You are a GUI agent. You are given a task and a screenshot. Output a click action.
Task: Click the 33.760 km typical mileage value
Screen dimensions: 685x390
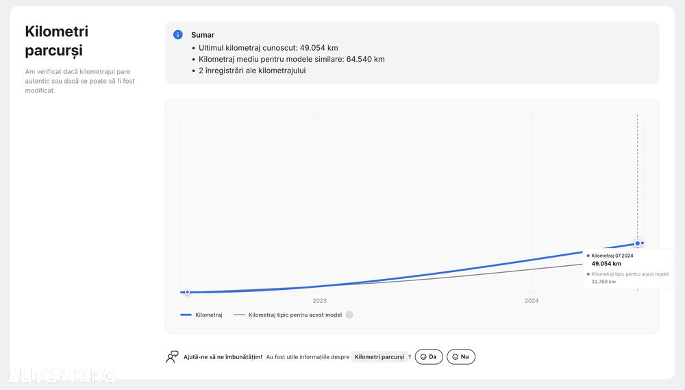pos(603,282)
